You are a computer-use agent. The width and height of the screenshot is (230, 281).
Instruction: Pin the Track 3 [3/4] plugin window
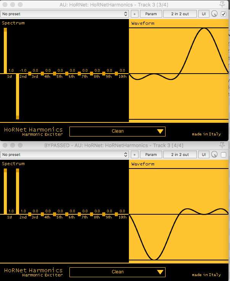[x=222, y=5]
